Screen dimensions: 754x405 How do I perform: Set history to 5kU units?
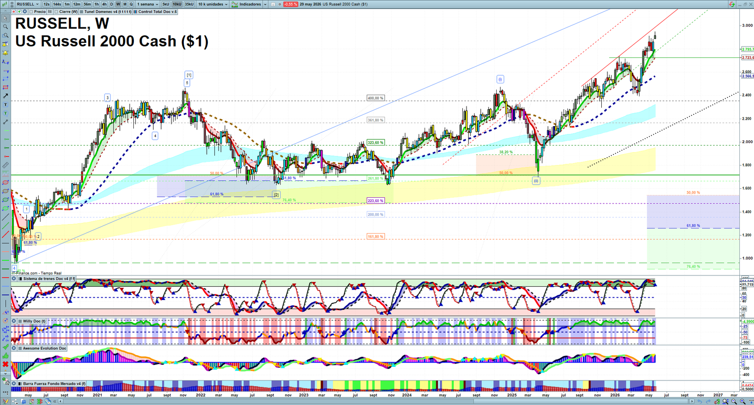pos(165,4)
